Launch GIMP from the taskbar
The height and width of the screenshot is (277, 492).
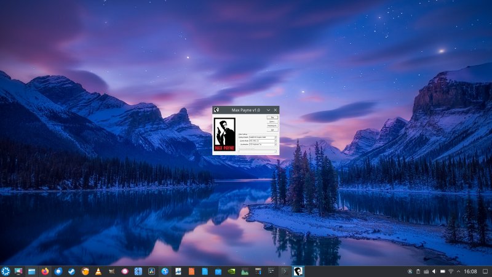coord(112,271)
